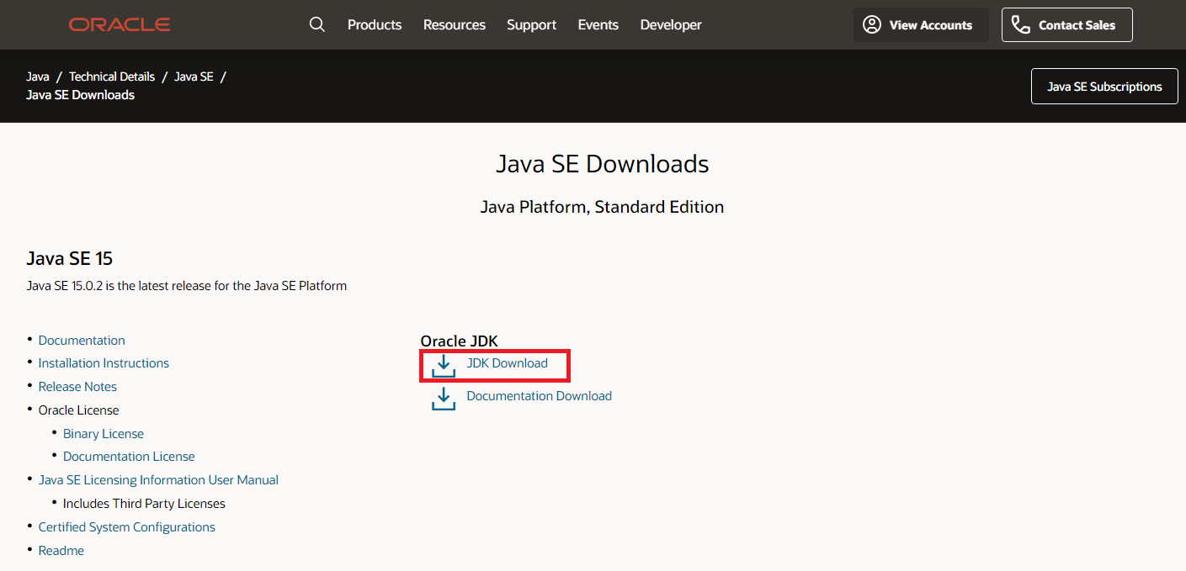This screenshot has width=1186, height=571.
Task: Open the Documentation link in the list
Action: click(x=82, y=341)
